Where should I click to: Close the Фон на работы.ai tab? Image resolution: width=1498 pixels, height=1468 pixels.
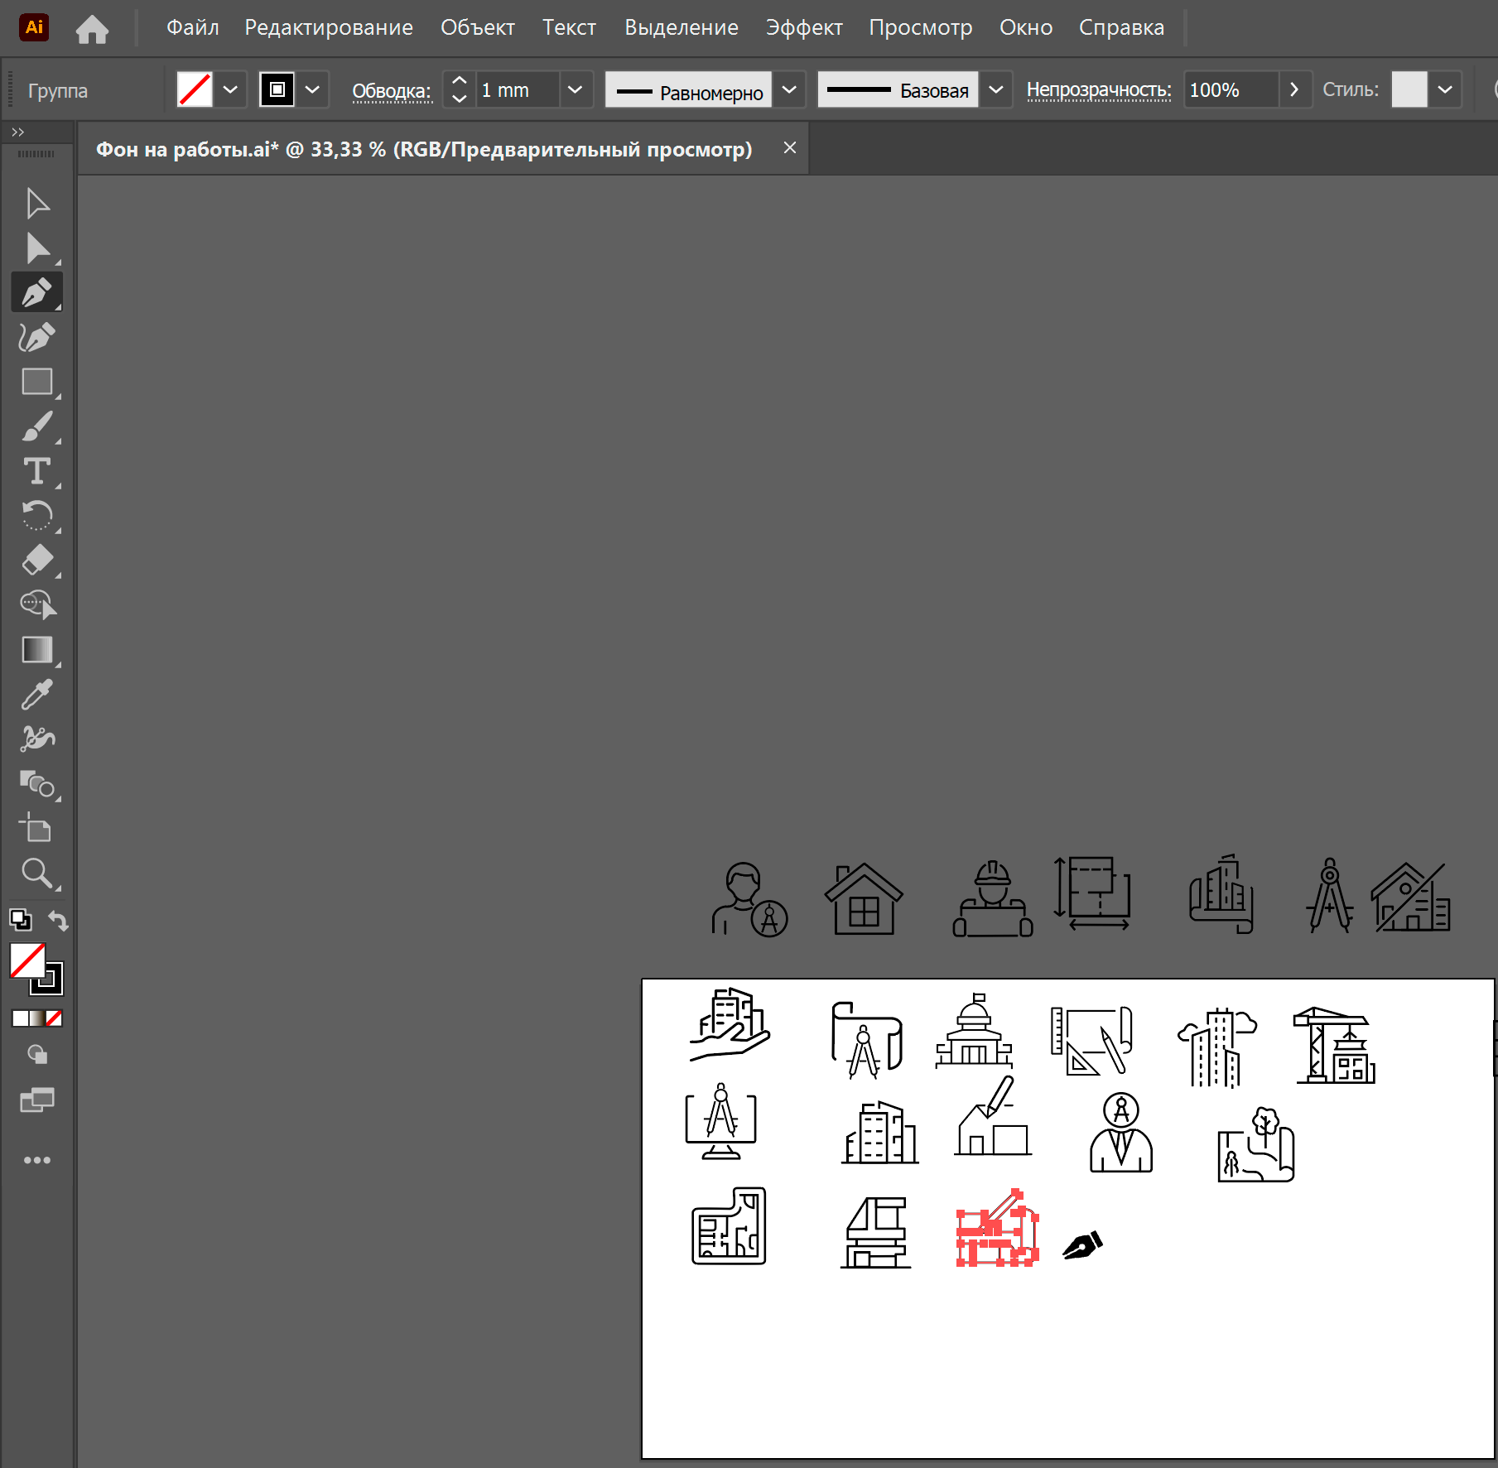[790, 147]
